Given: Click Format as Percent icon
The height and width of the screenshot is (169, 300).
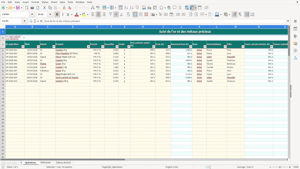Looking at the screenshot, I should click(x=160, y=15).
